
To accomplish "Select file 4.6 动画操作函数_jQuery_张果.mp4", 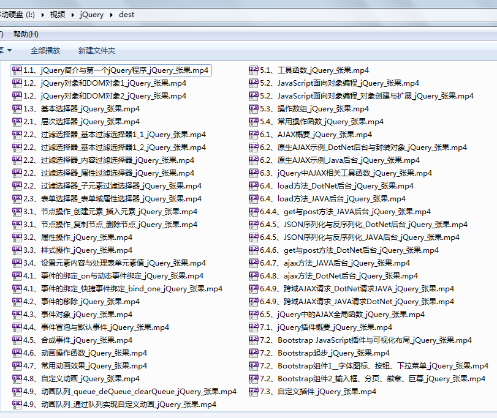I will [x=80, y=353].
